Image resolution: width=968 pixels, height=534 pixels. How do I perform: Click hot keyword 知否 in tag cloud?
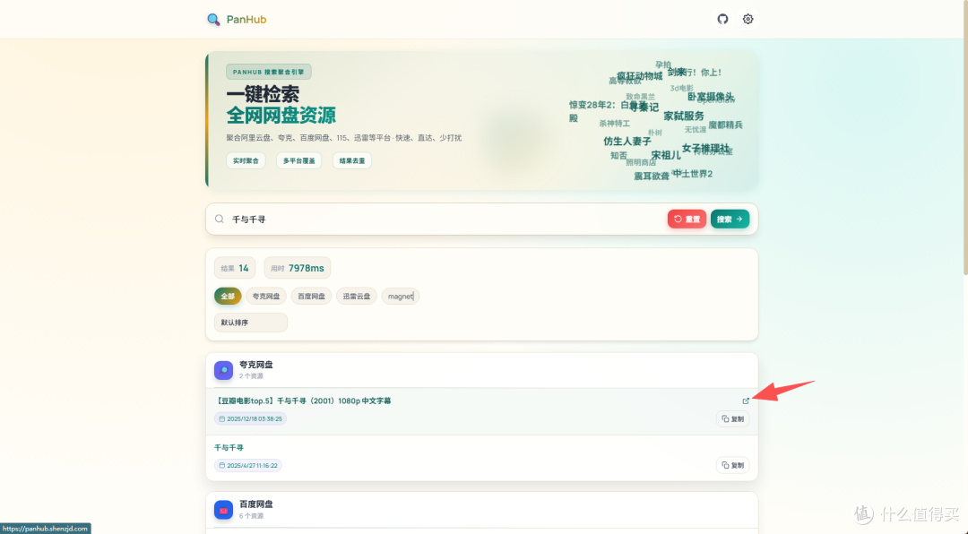pyautogui.click(x=618, y=156)
